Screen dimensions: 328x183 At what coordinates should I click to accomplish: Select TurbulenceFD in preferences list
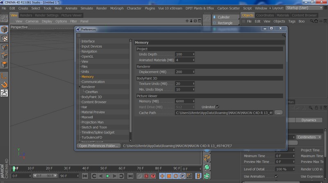[92, 138]
